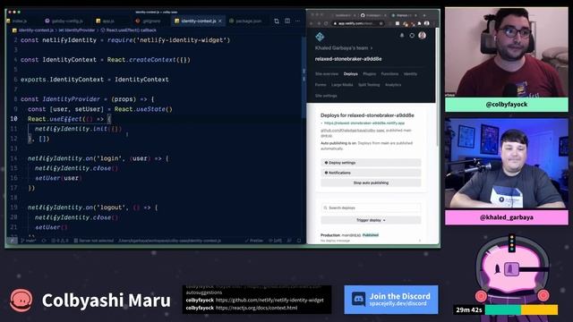The height and width of the screenshot is (322, 573).
Task: Click the Prettier status bar item
Action: coord(254,241)
